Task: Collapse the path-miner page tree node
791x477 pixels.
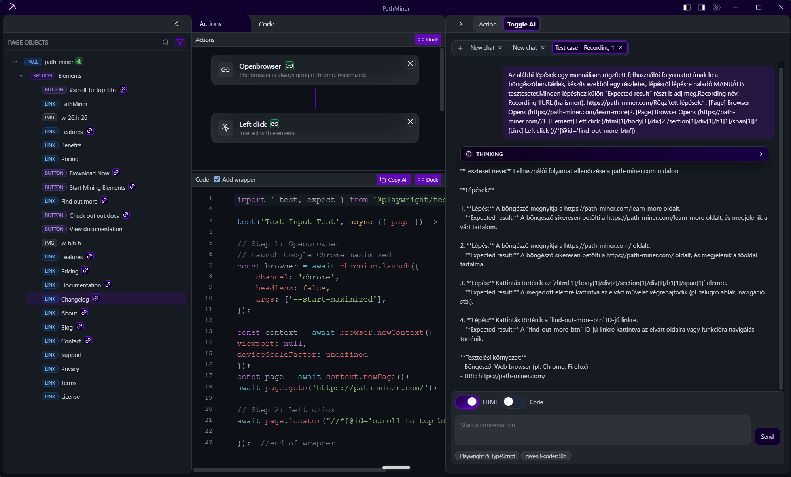Action: tap(15, 62)
